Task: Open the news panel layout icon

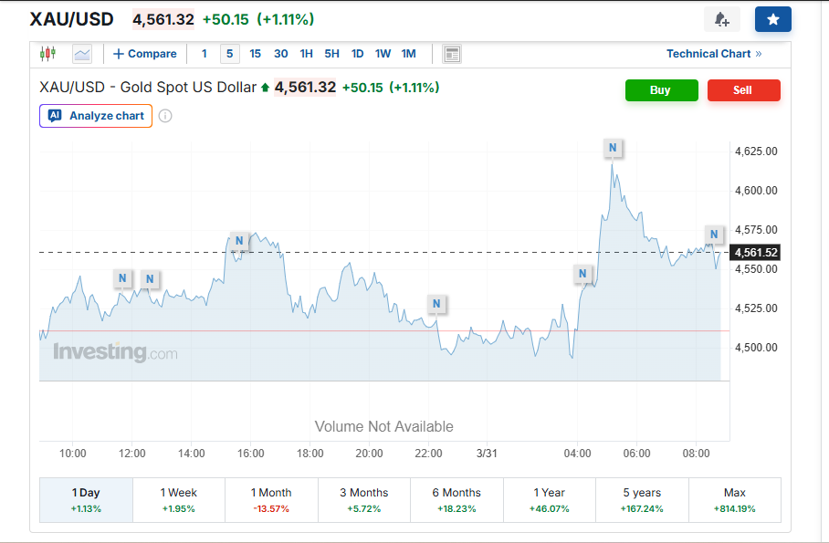Action: click(452, 54)
